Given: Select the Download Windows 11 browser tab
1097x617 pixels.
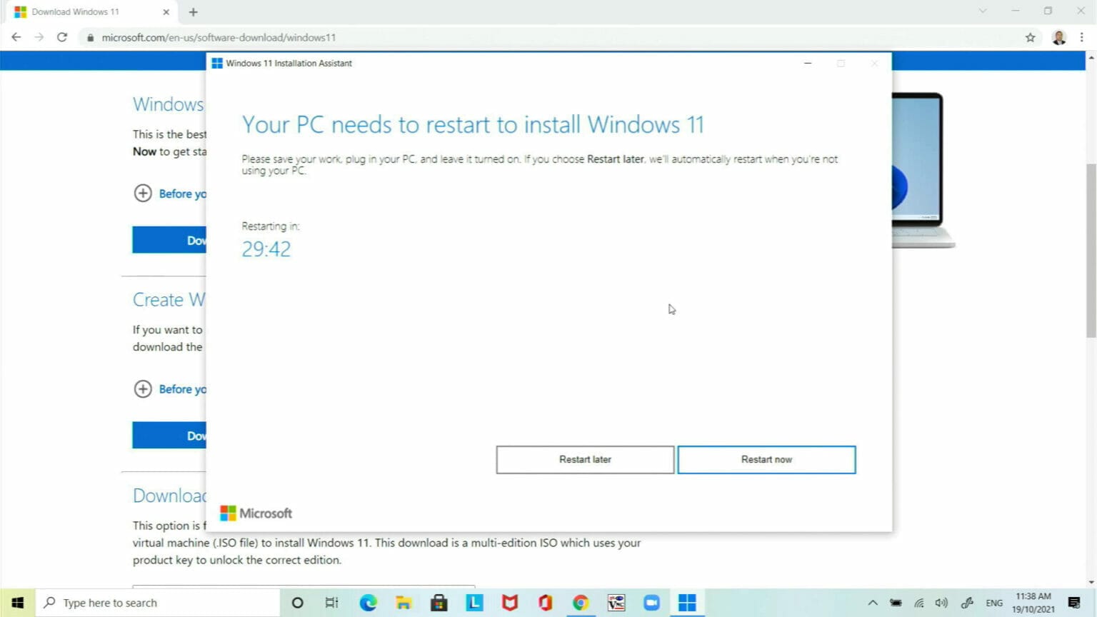Looking at the screenshot, I should (x=79, y=11).
